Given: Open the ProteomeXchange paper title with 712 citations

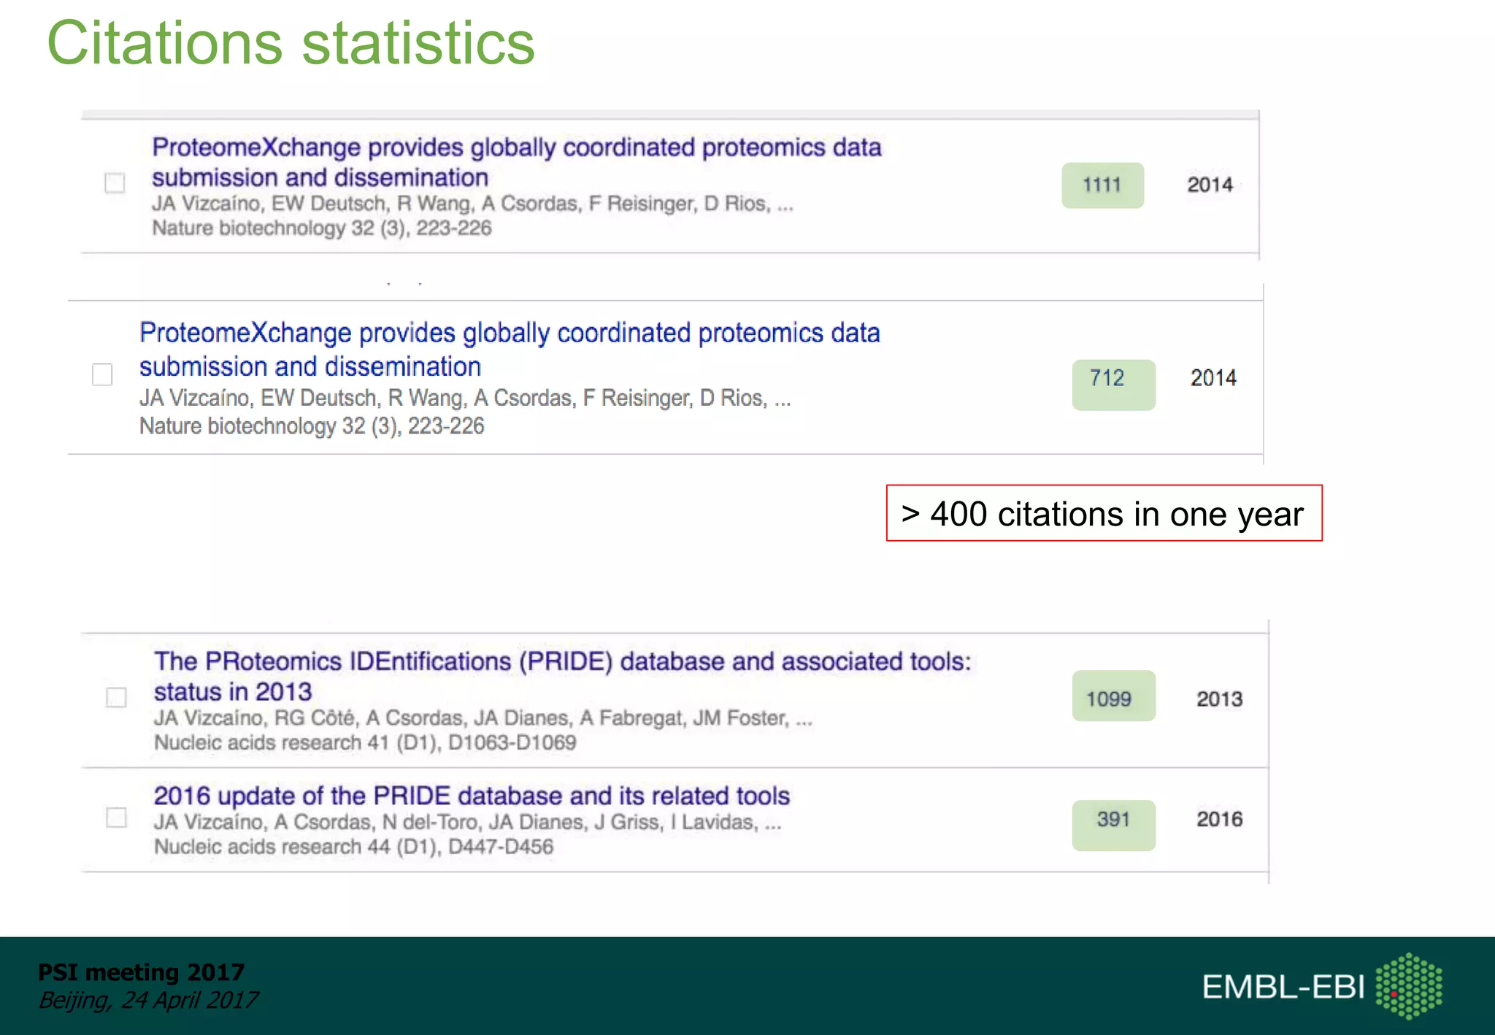Looking at the screenshot, I should click(510, 349).
